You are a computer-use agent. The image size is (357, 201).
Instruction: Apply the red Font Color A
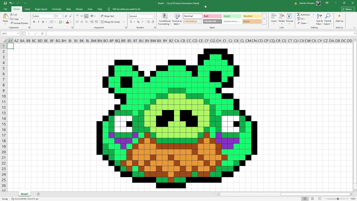(67, 22)
